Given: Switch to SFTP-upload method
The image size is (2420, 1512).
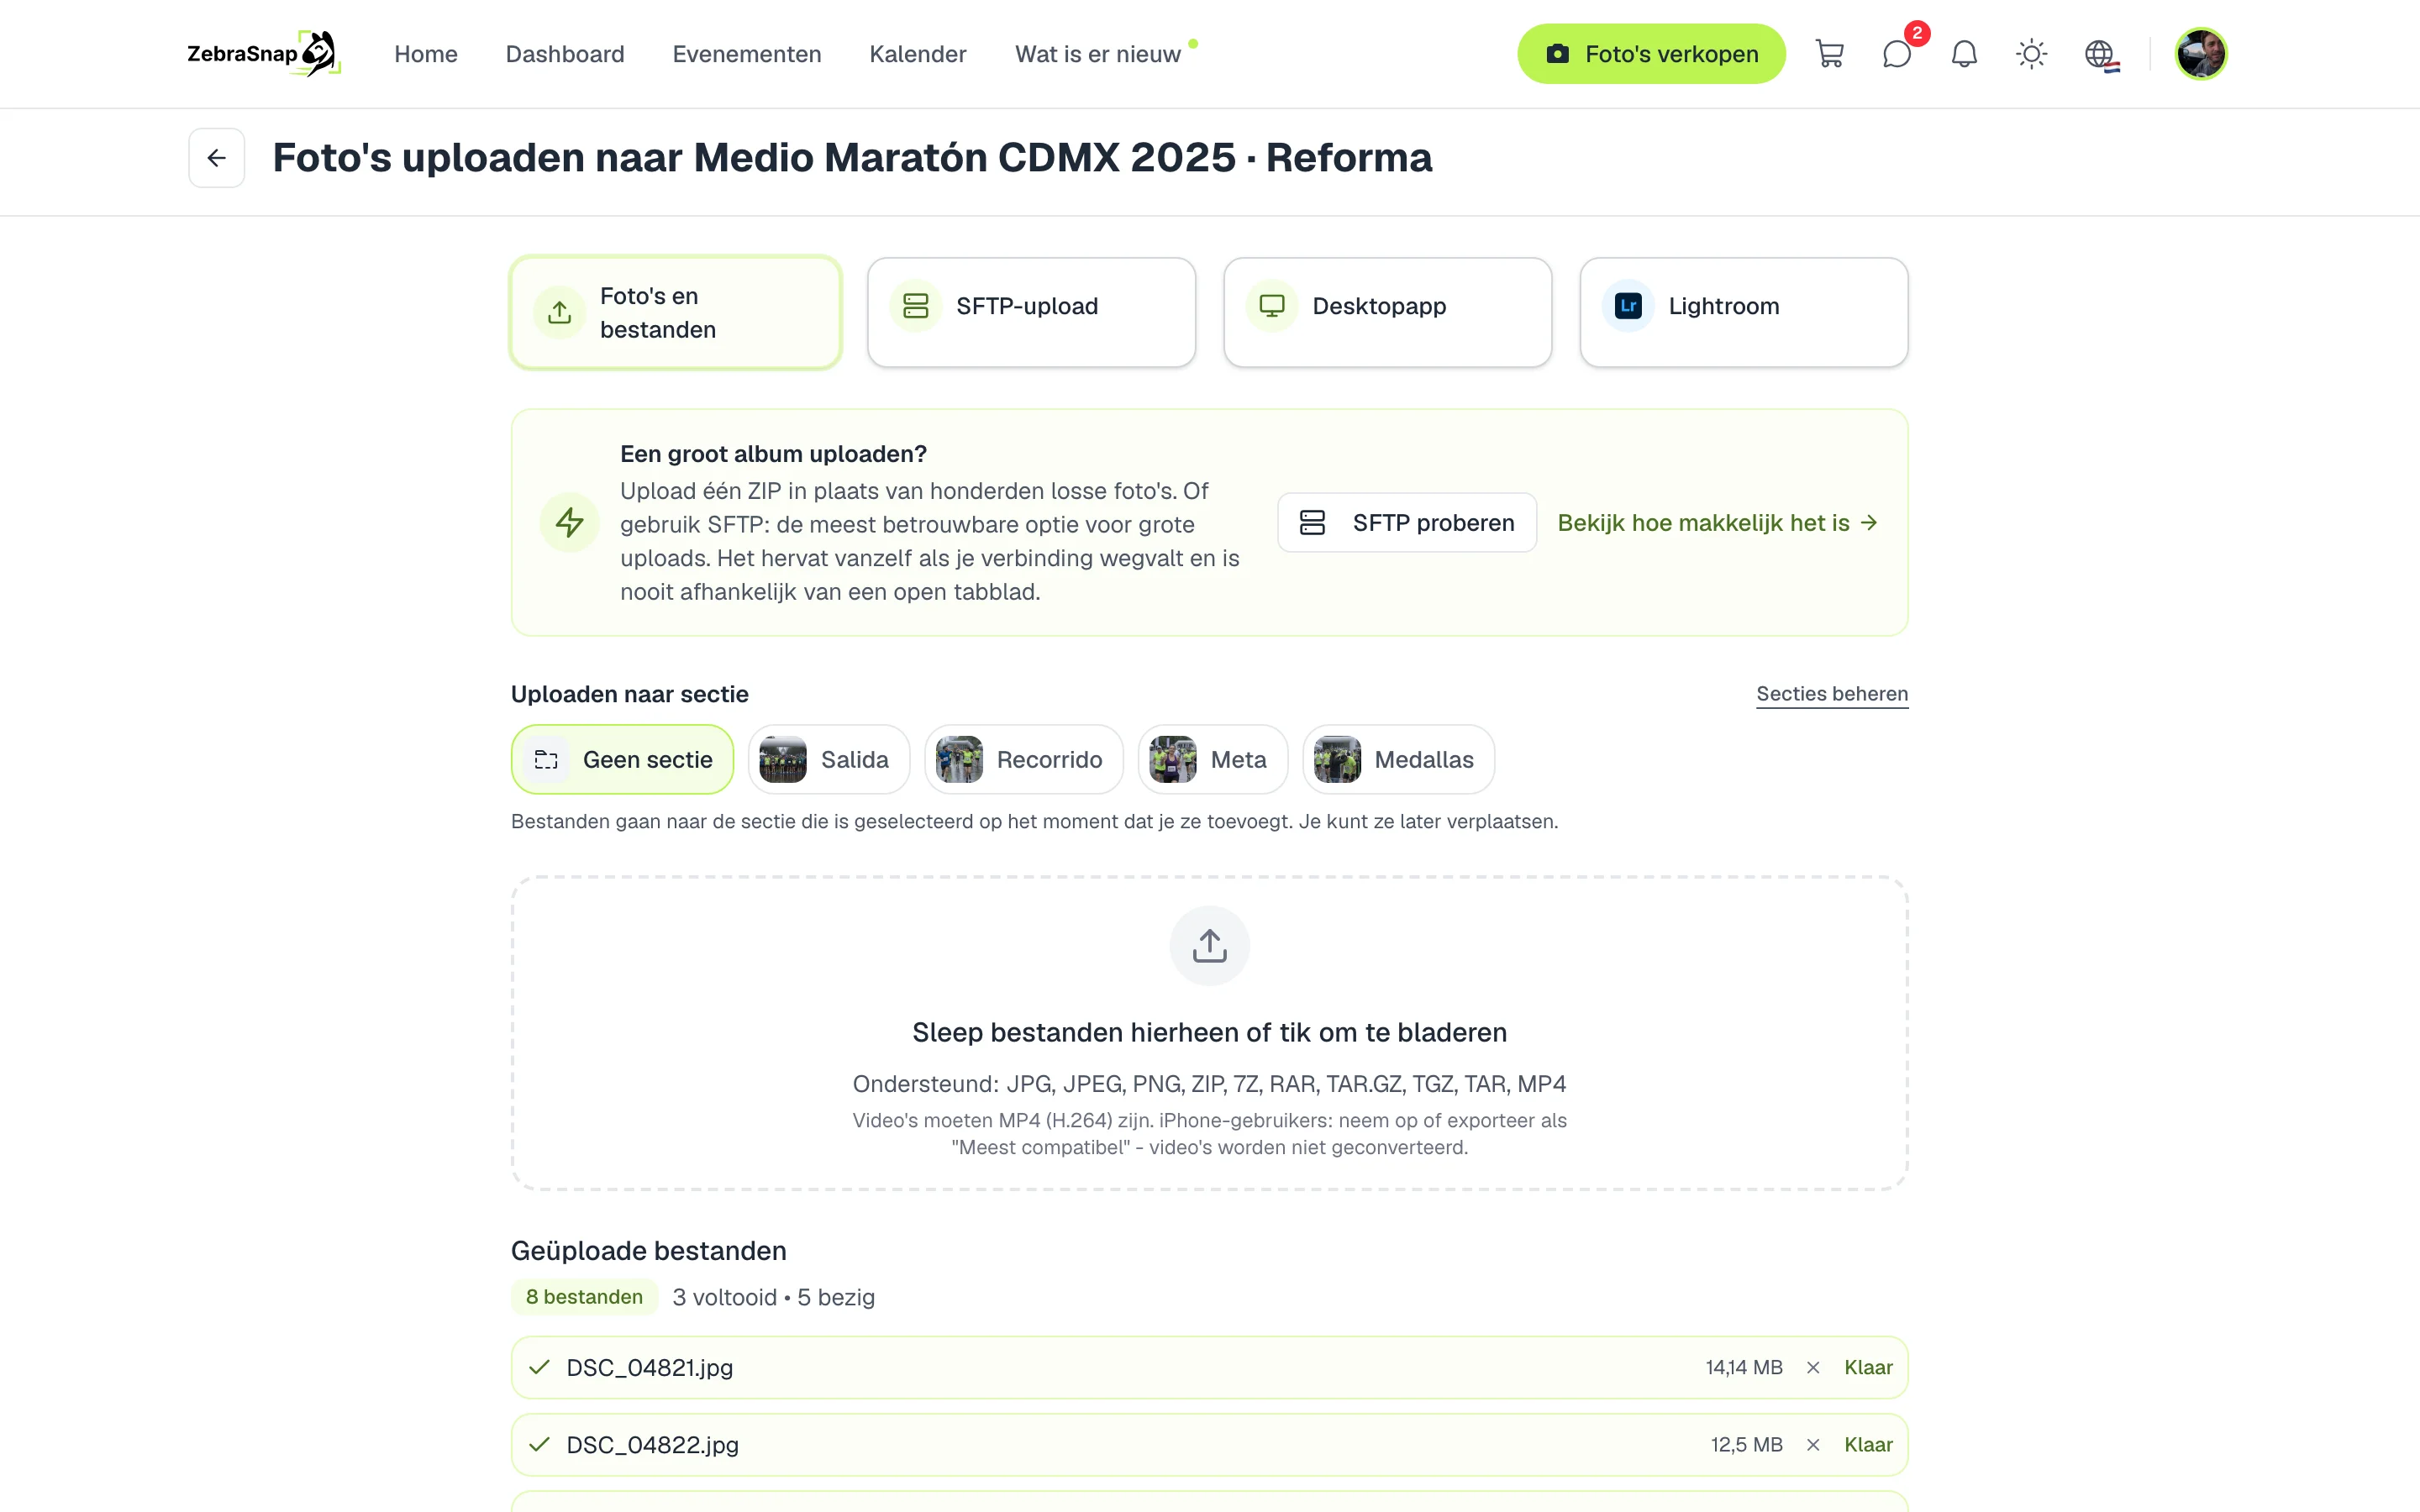Looking at the screenshot, I should tap(1031, 313).
